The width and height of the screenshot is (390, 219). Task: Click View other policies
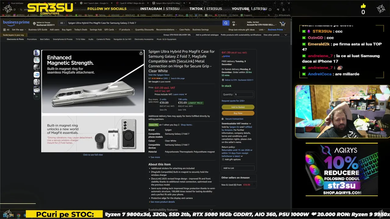271,35
